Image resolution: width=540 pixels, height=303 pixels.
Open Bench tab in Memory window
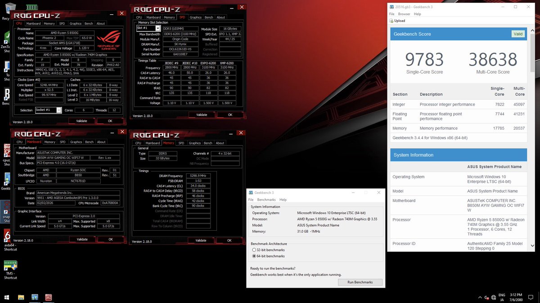pyautogui.click(x=208, y=143)
